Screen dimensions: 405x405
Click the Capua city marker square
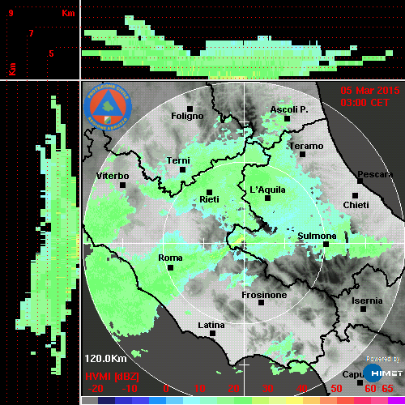point(360,382)
